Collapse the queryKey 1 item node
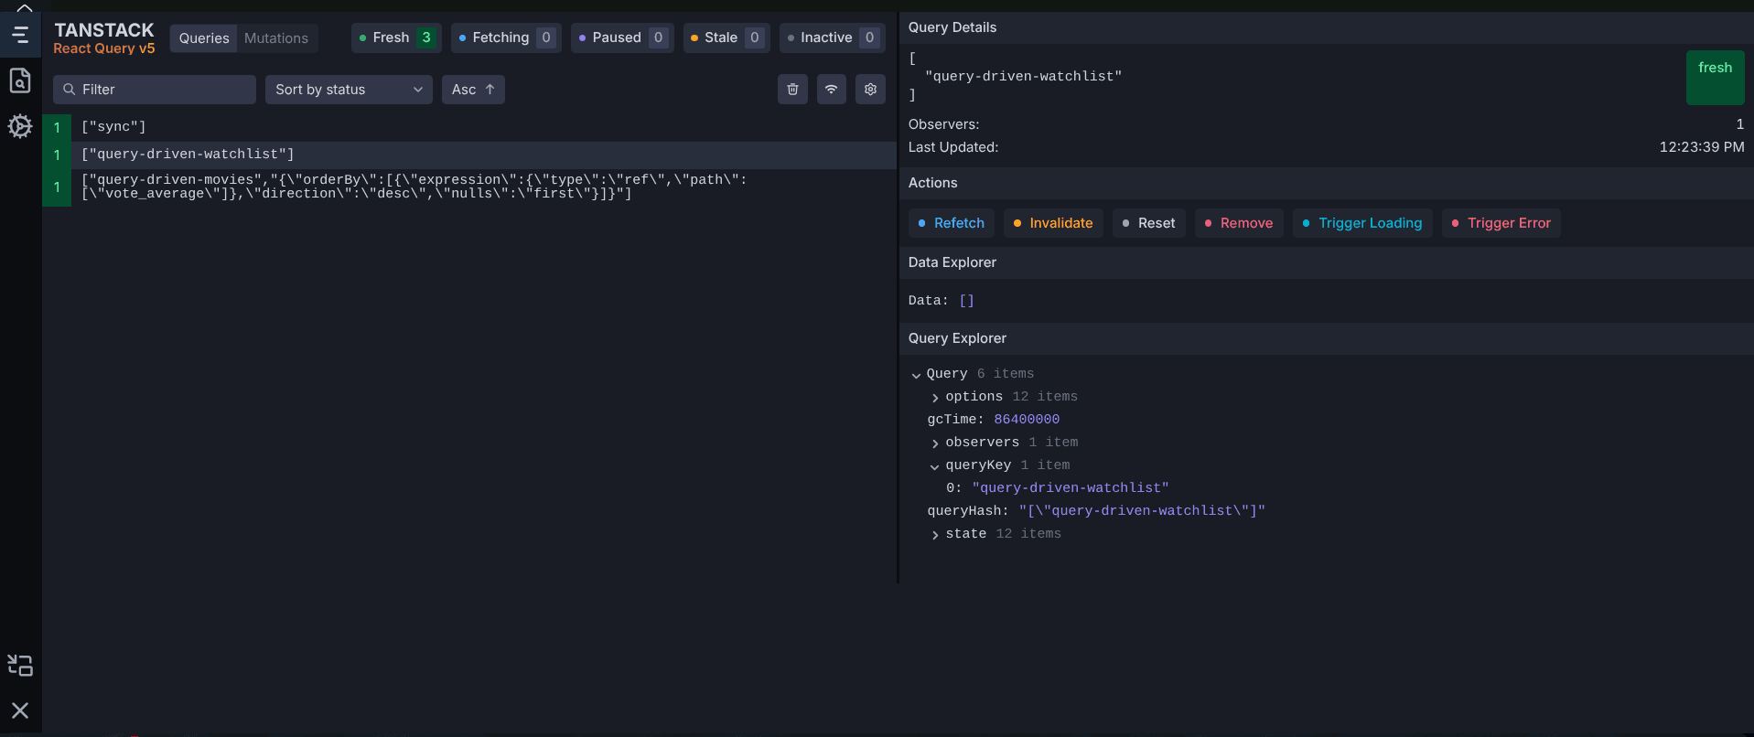This screenshot has width=1754, height=737. [1000, 465]
